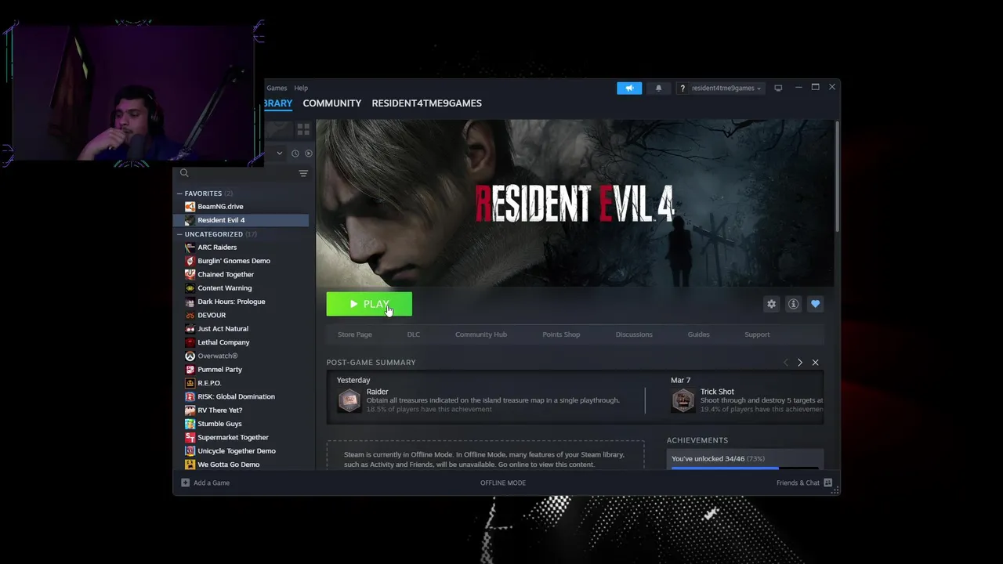Open the DLC link
This screenshot has height=564, width=1003.
click(x=414, y=334)
